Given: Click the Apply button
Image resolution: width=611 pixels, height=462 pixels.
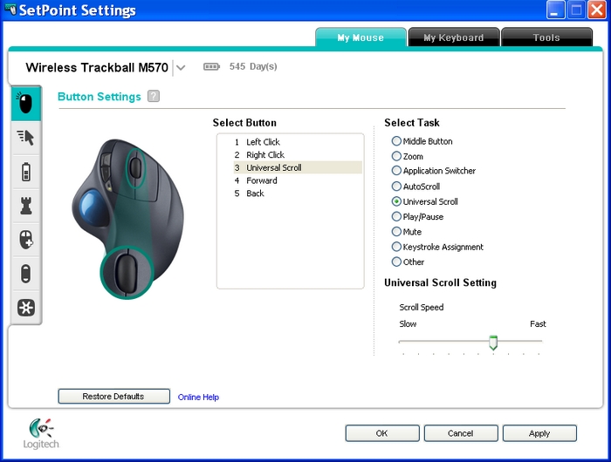Looking at the screenshot, I should pyautogui.click(x=539, y=433).
